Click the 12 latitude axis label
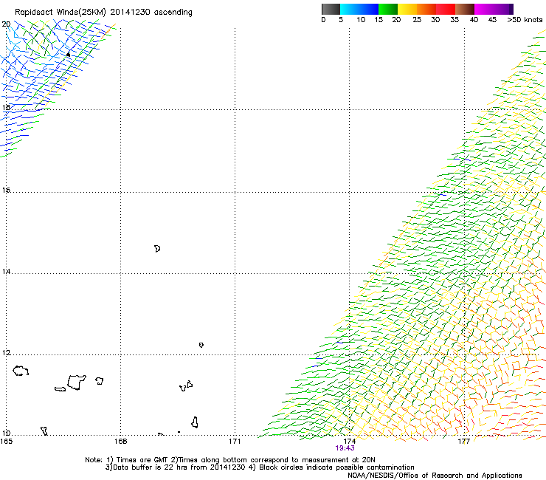This screenshot has height=480, width=546. coord(6,353)
